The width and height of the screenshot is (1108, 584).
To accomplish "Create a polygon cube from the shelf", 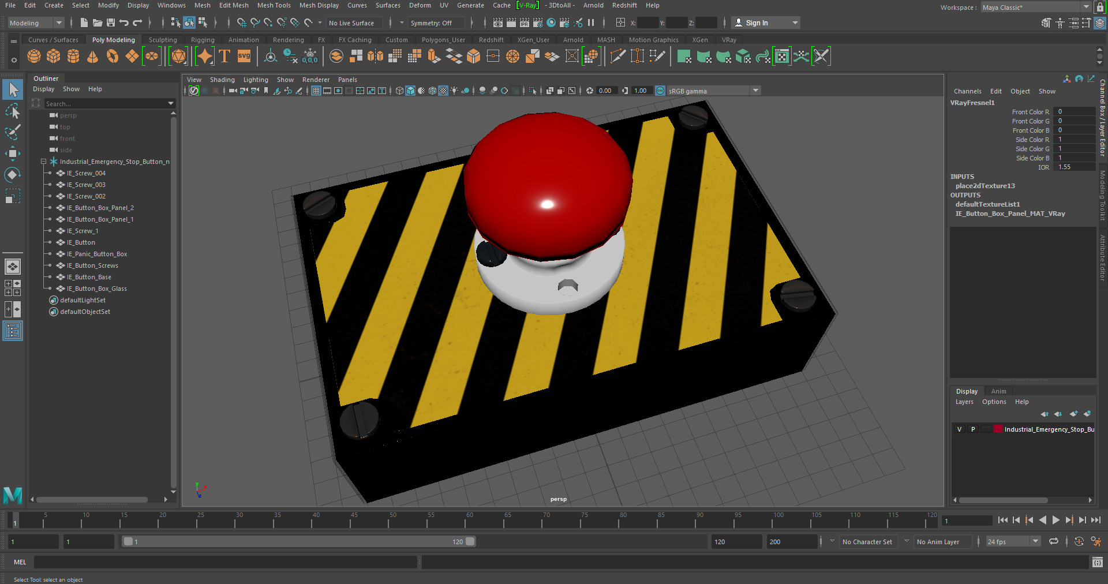I will 54,56.
